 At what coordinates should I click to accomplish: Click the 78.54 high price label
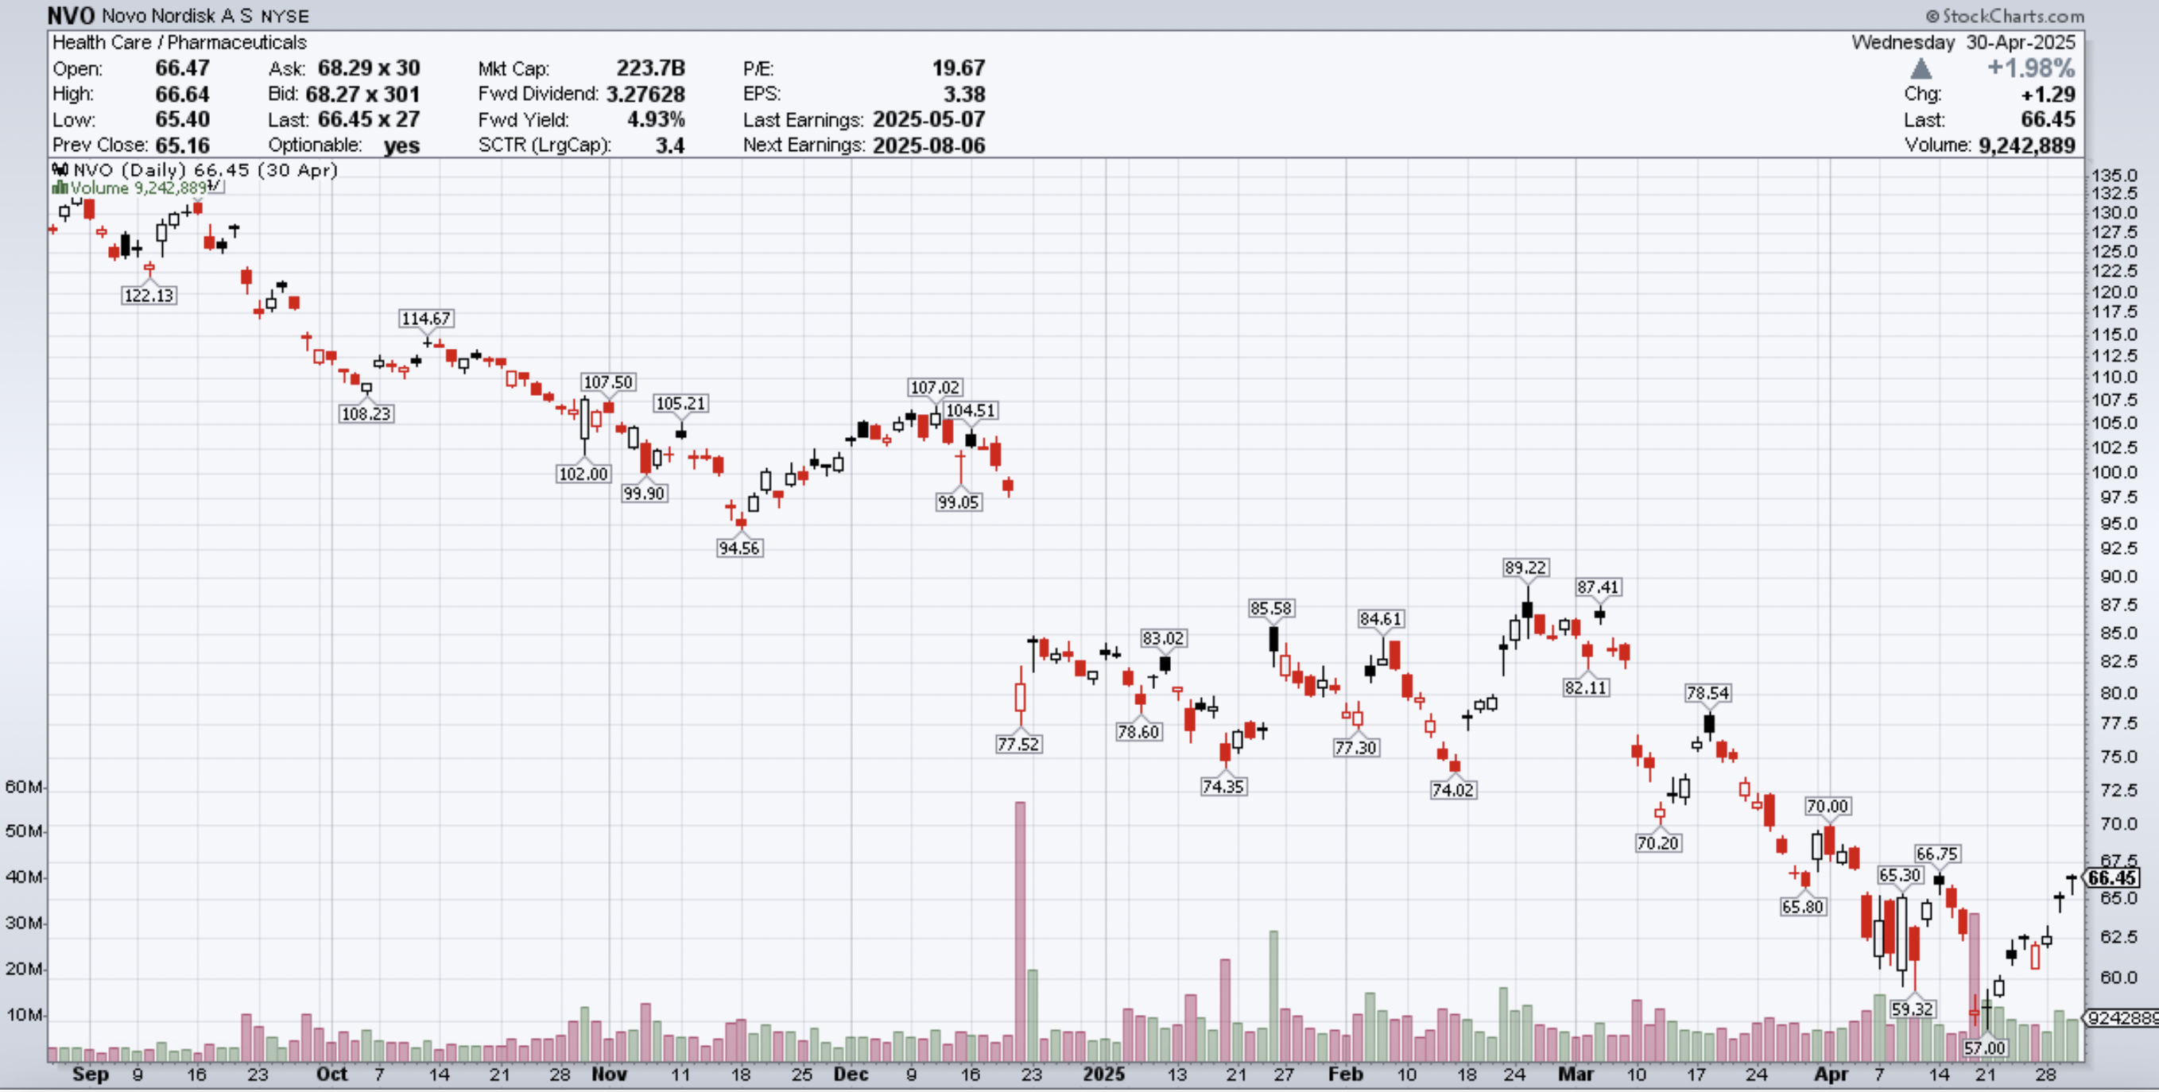tap(1707, 694)
